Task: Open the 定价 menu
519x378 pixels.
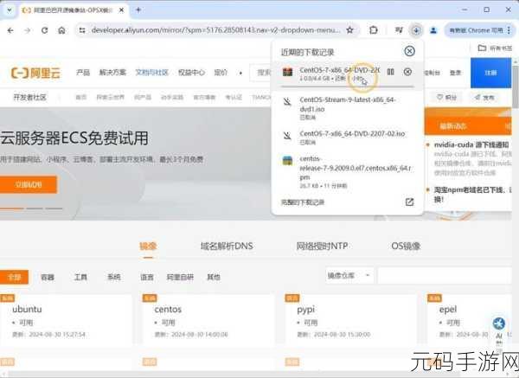Action: pyautogui.click(x=221, y=72)
